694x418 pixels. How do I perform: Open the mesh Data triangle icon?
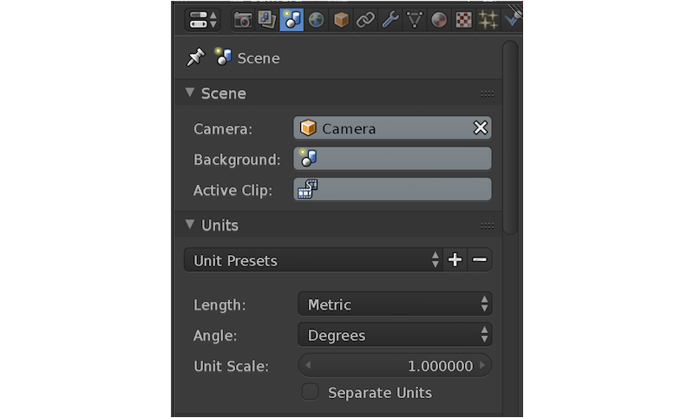pyautogui.click(x=415, y=19)
